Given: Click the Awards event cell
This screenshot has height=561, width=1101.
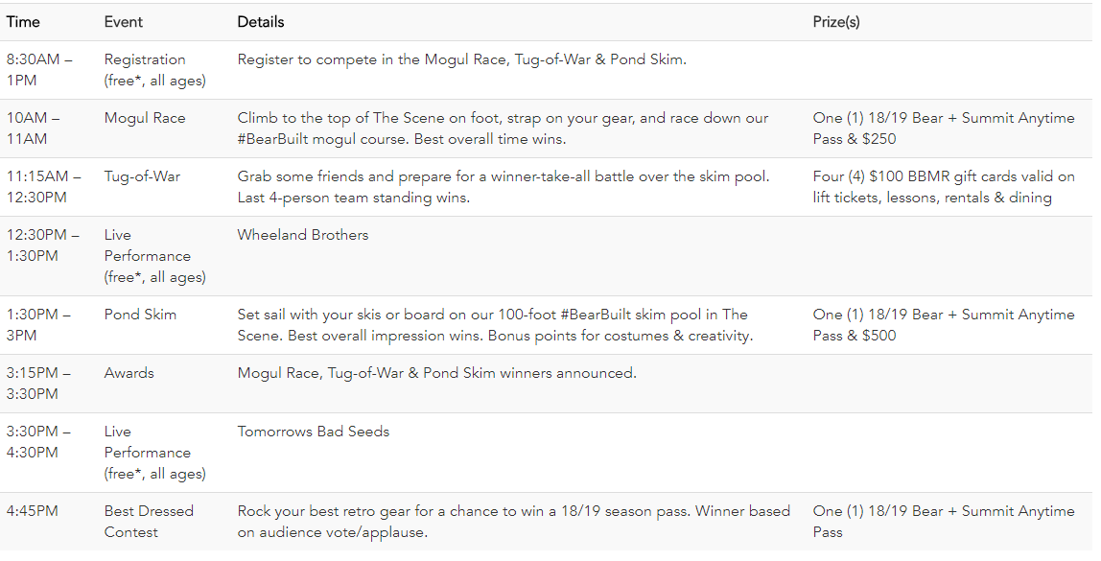Looking at the screenshot, I should pyautogui.click(x=129, y=373).
